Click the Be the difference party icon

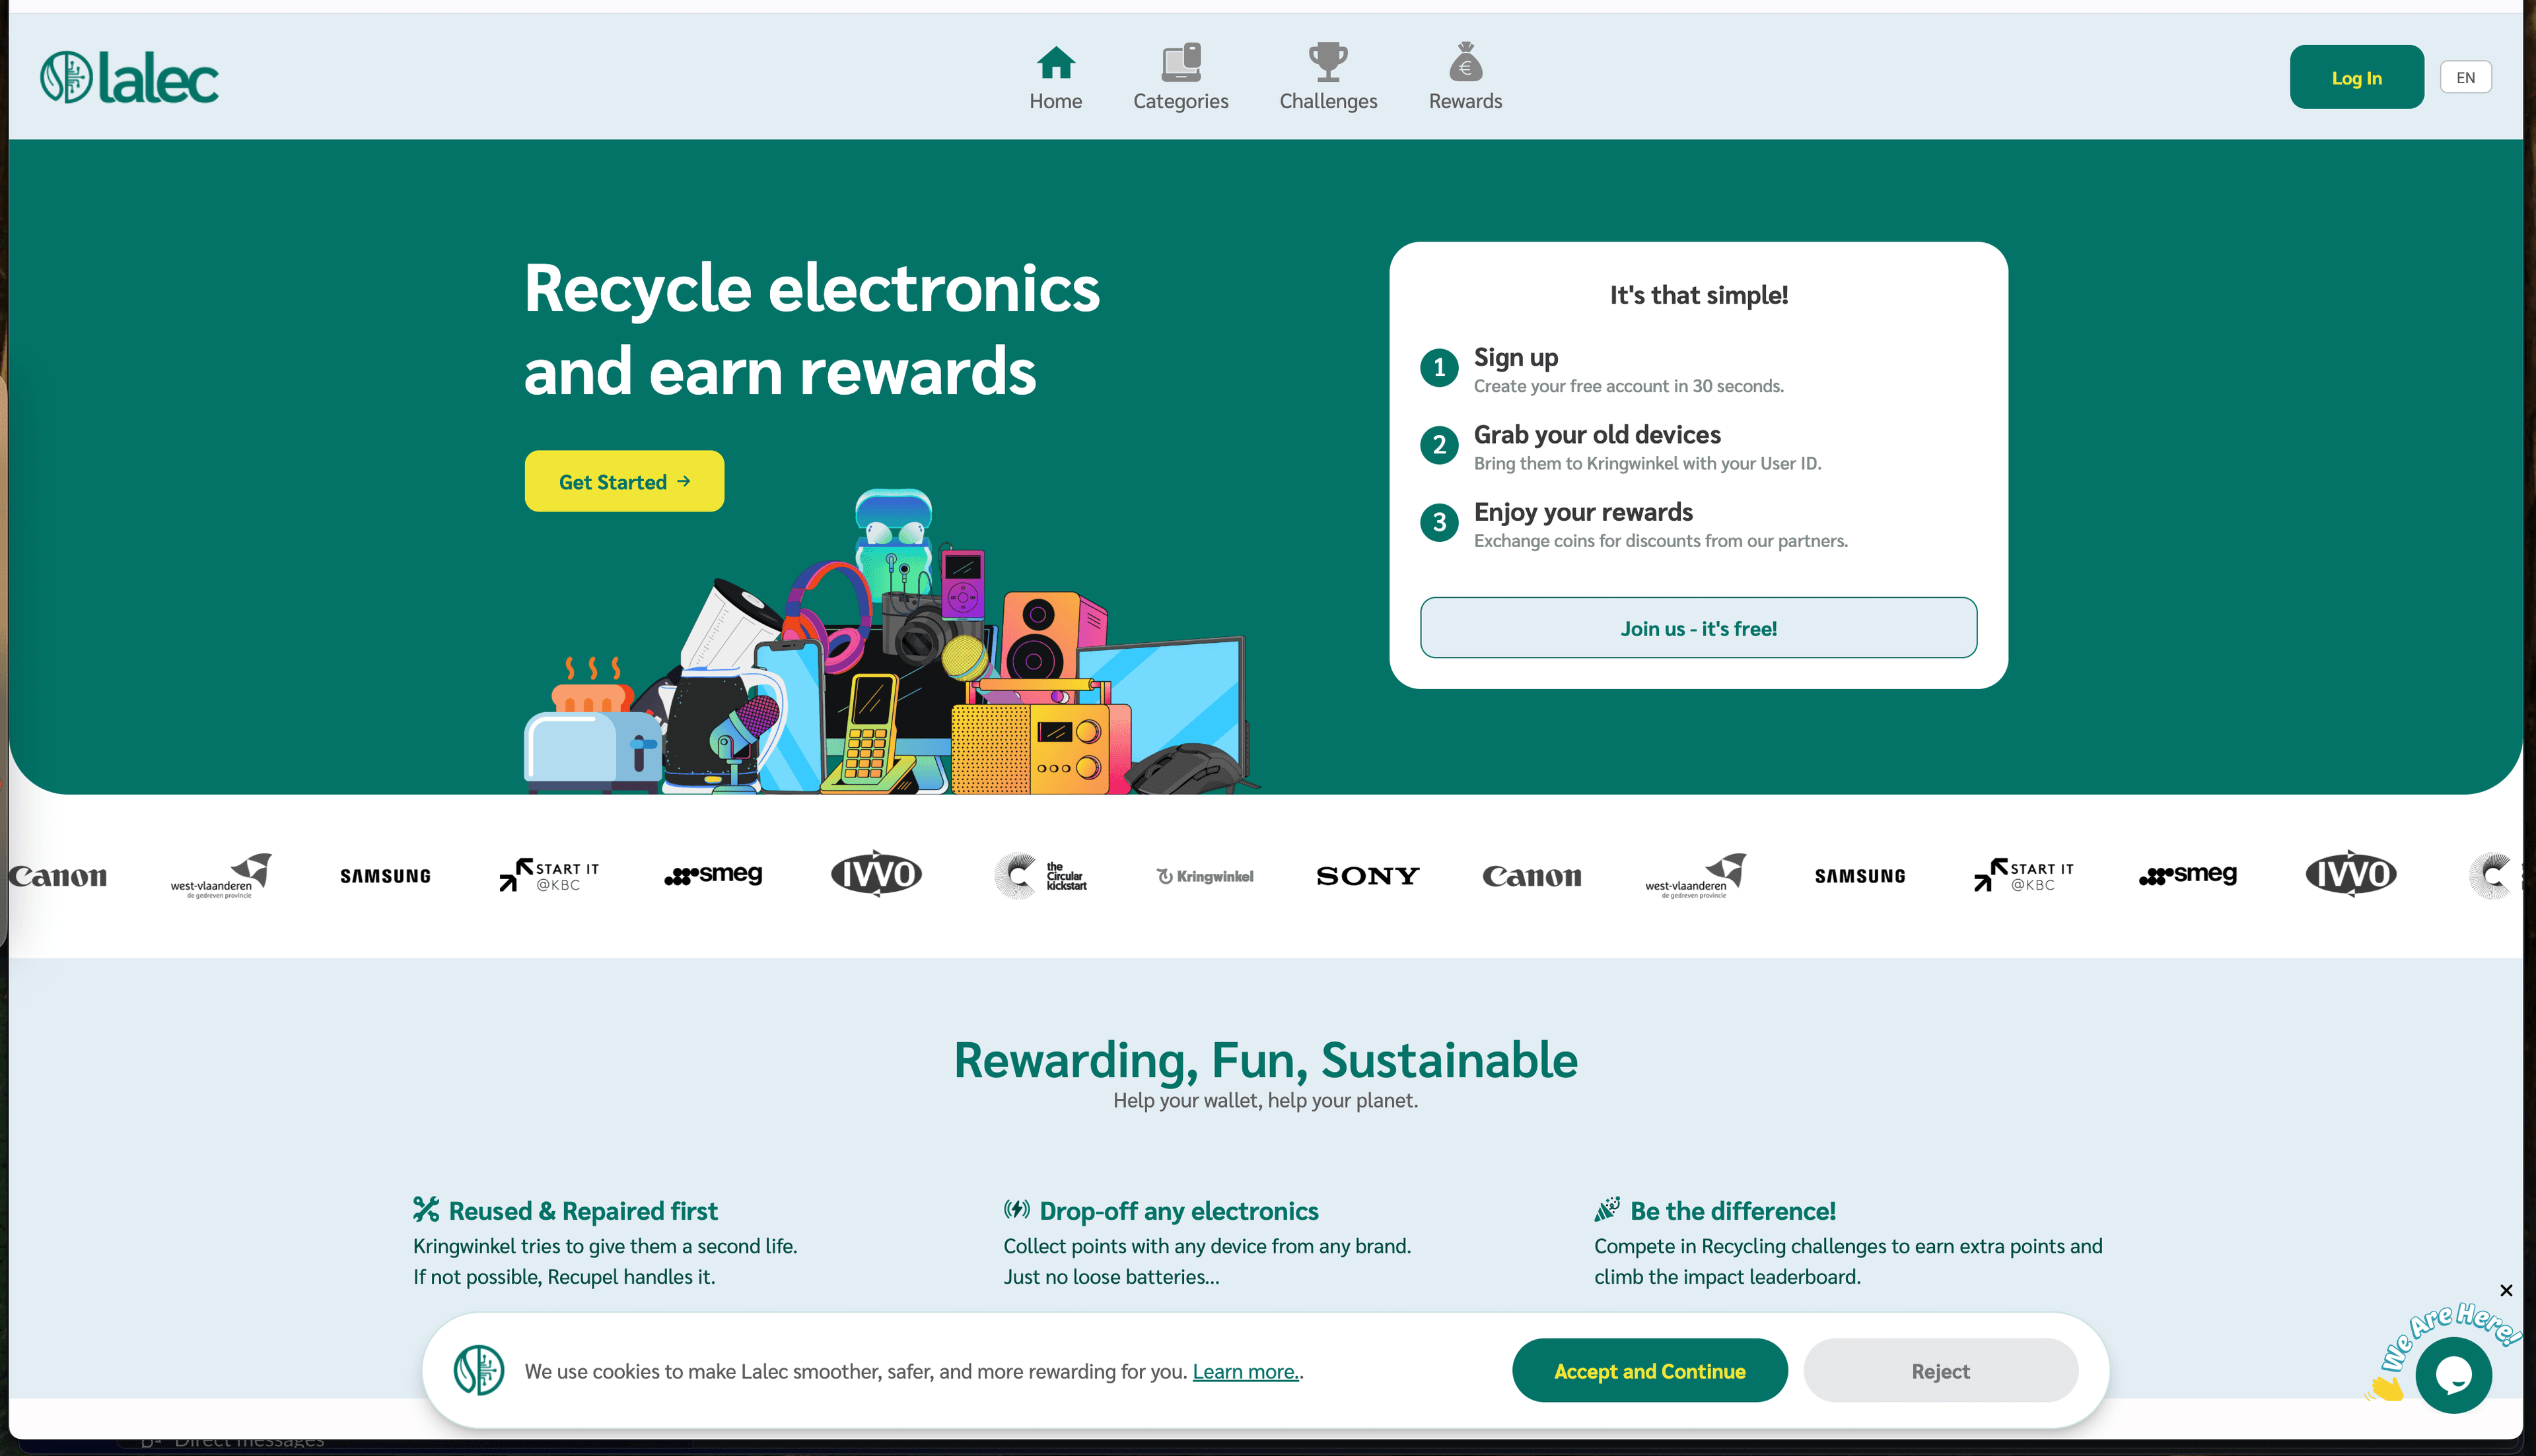(x=1607, y=1209)
